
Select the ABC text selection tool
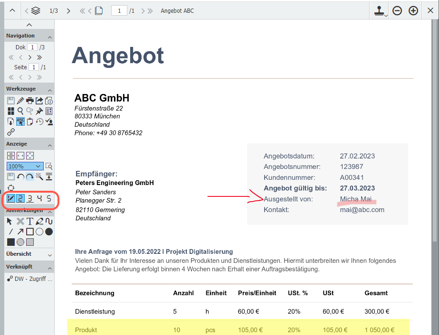click(x=20, y=121)
